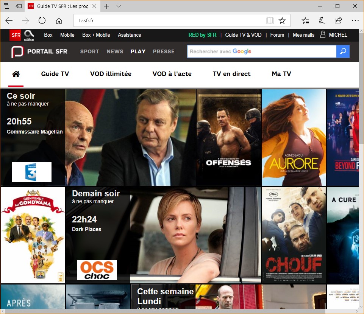Switch to Ma TV tab

pos(281,74)
